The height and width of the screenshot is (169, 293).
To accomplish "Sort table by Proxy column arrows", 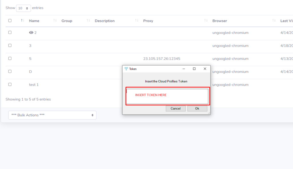I will (206, 21).
